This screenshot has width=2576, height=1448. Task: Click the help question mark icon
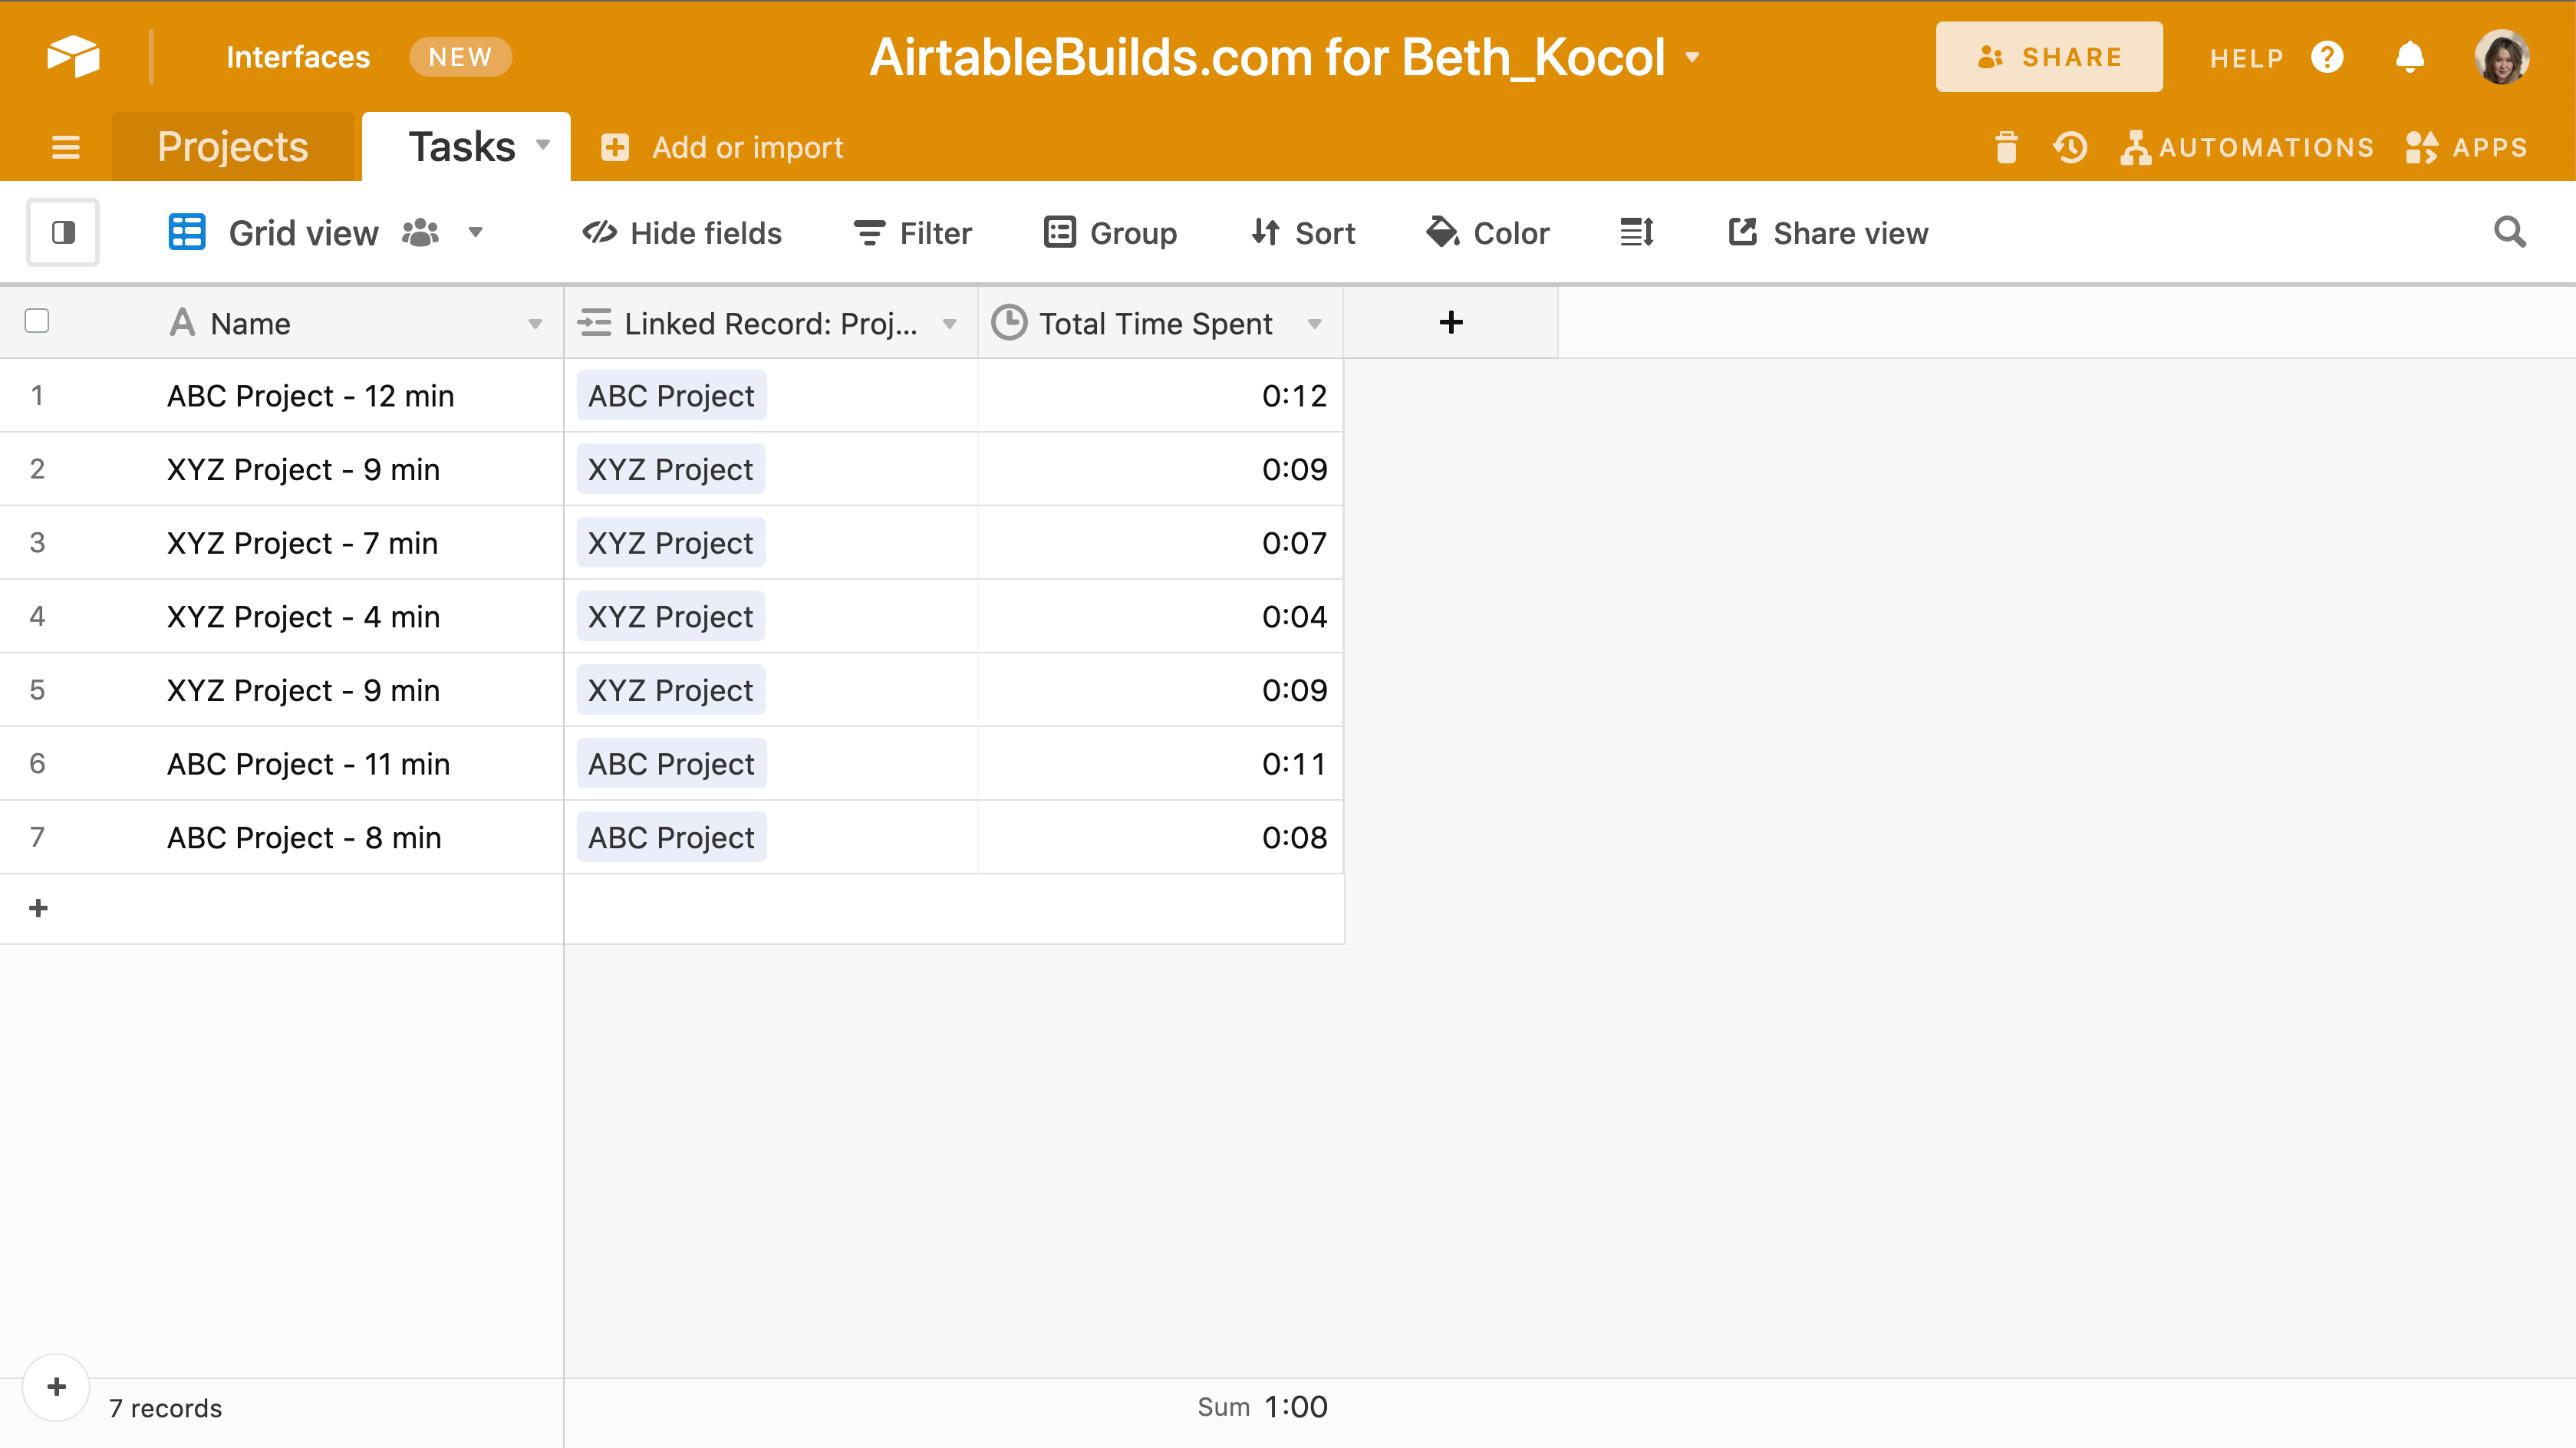(2328, 57)
